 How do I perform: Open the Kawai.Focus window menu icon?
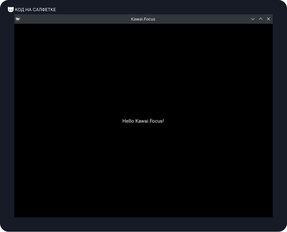coord(18,19)
